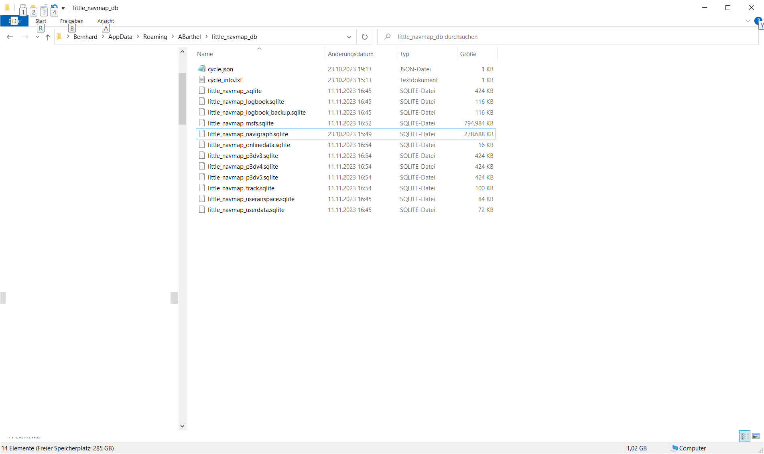Expand the address bar history dropdown
Viewport: 764px width, 454px height.
[x=349, y=36]
